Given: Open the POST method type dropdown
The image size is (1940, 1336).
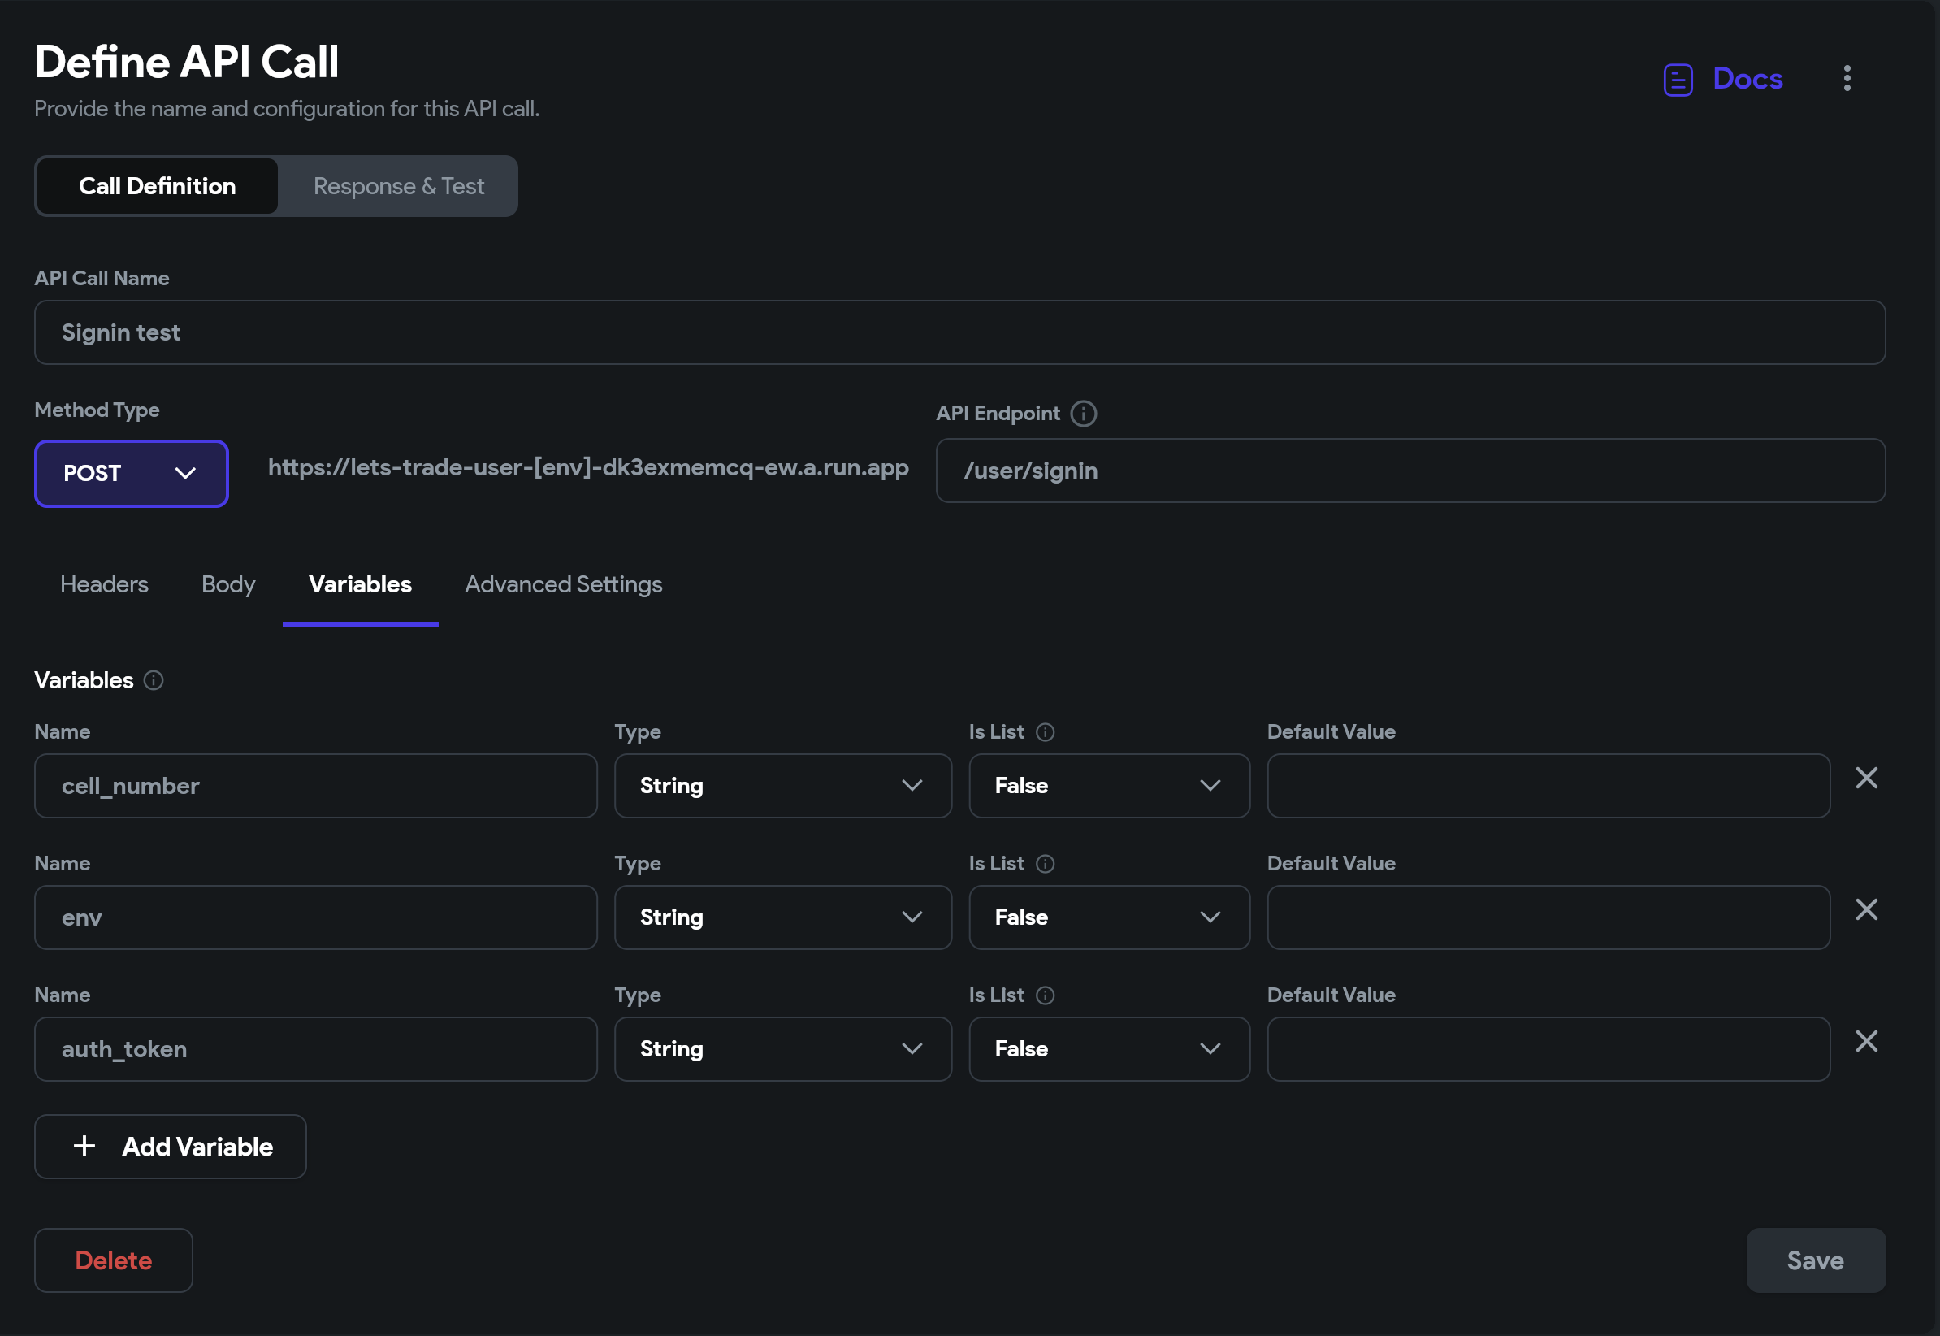Looking at the screenshot, I should pyautogui.click(x=131, y=474).
